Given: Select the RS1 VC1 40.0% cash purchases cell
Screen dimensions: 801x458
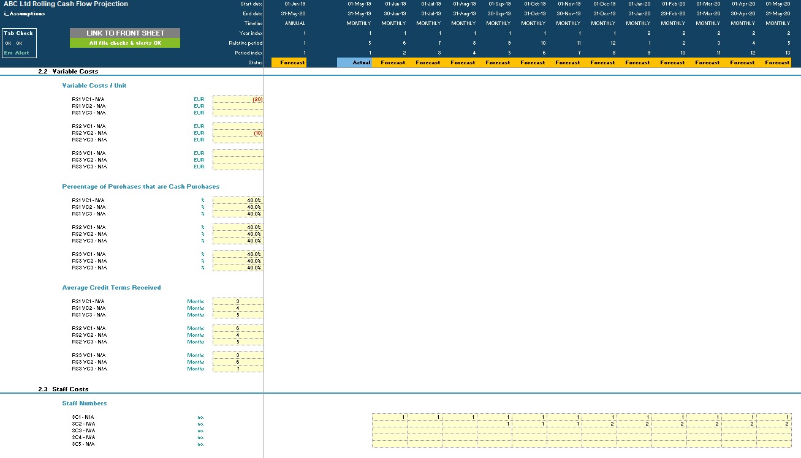Looking at the screenshot, I should click(x=237, y=199).
